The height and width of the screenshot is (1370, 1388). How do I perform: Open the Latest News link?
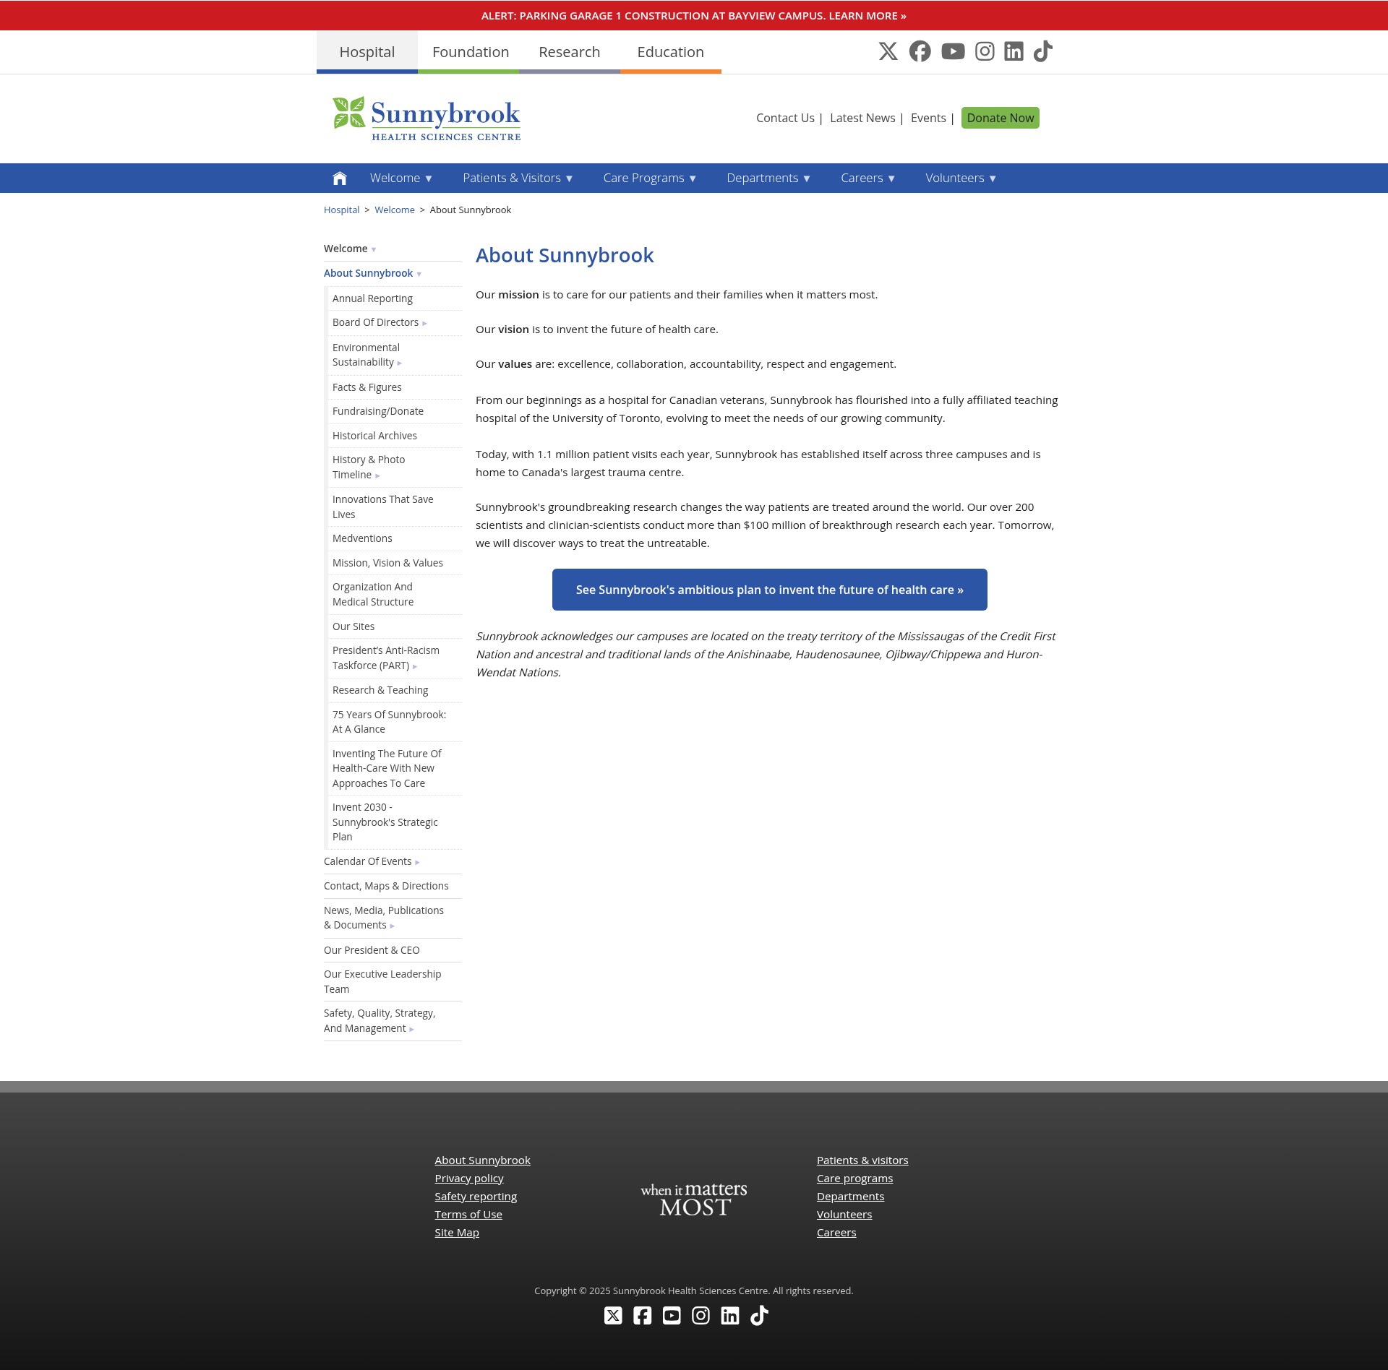(x=862, y=118)
